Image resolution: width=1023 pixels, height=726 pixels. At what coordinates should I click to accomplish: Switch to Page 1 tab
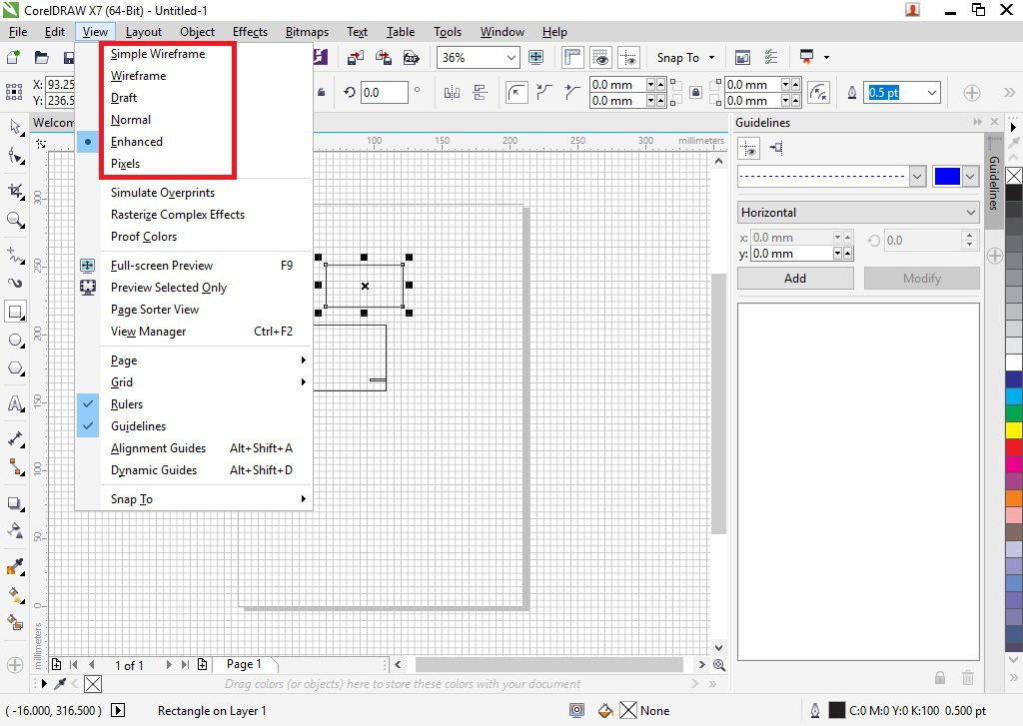(x=244, y=664)
